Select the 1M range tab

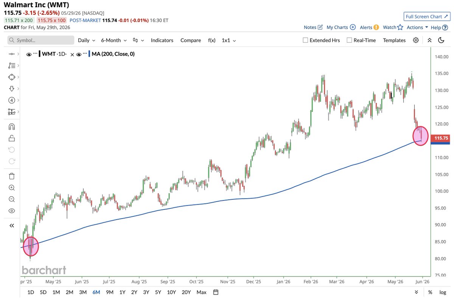click(x=56, y=292)
